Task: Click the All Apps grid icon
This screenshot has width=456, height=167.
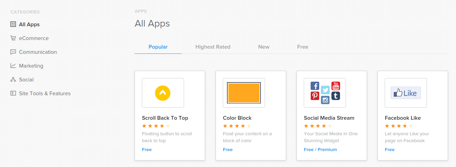Action: (x=13, y=24)
